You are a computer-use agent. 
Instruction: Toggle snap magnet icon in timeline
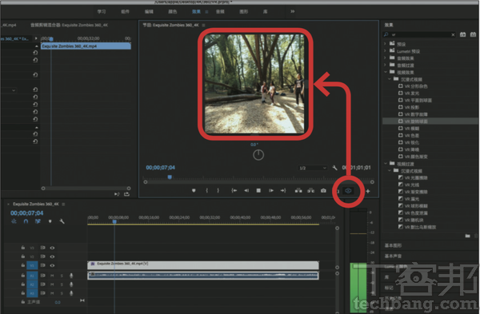[26, 221]
